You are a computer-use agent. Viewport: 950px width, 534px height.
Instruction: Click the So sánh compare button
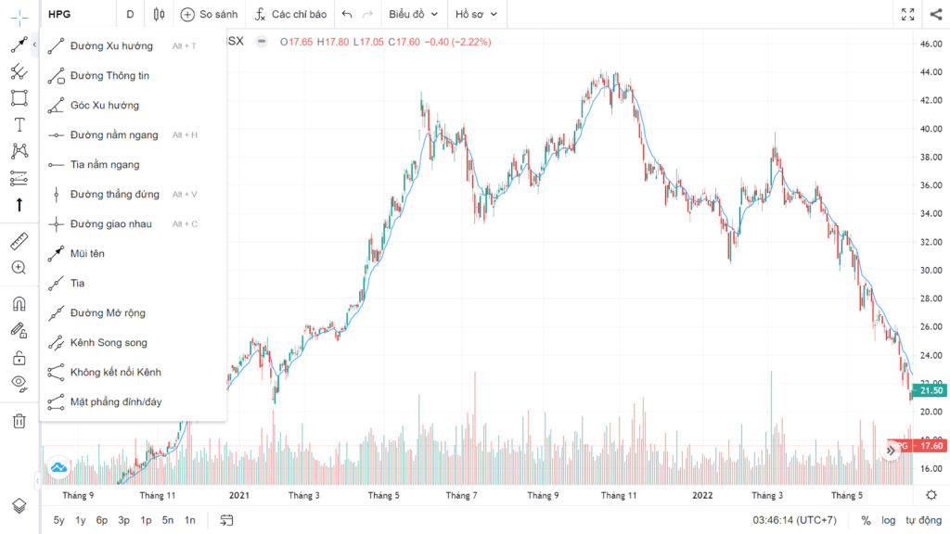click(x=209, y=14)
